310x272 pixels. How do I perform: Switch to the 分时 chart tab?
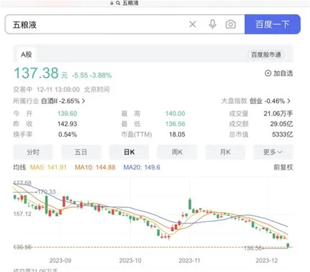tap(33, 152)
